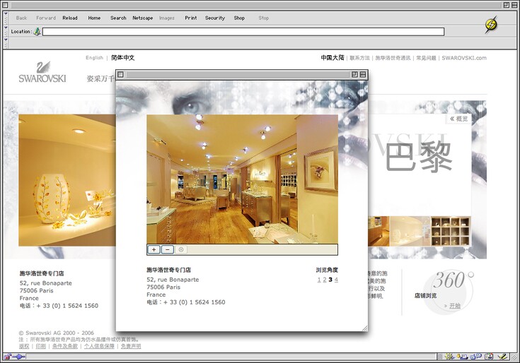Click the large crystal vase photo
Image resolution: width=520 pixels, height=363 pixels.
coord(67,180)
